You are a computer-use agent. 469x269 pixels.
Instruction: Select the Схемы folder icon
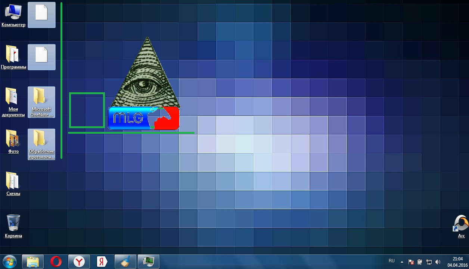pyautogui.click(x=13, y=184)
